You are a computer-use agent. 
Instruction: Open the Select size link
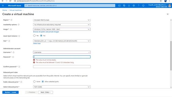[37, 43]
